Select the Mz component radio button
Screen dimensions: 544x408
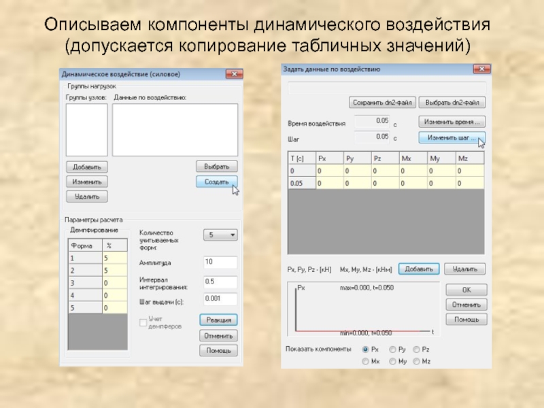416,362
